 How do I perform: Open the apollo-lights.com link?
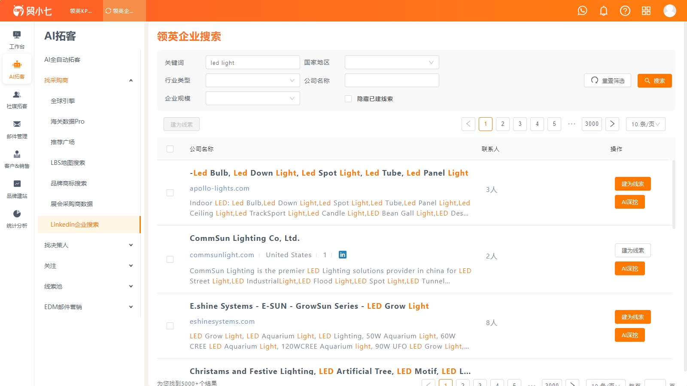219,188
